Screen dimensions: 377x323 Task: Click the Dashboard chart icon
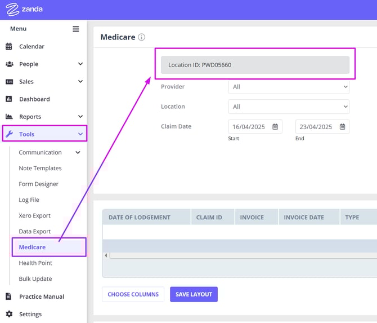tap(9, 99)
